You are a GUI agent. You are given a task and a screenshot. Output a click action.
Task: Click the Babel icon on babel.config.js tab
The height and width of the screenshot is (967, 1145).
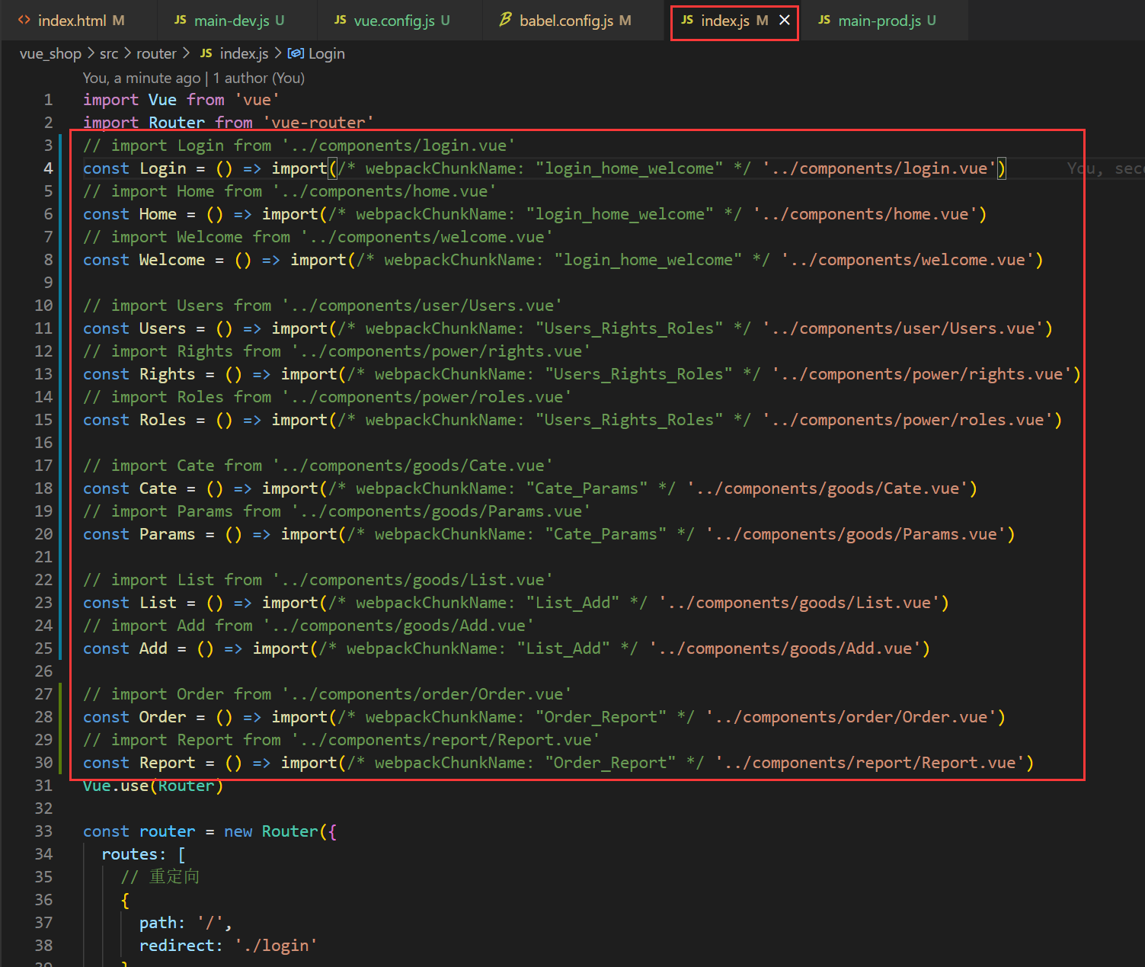pos(505,20)
